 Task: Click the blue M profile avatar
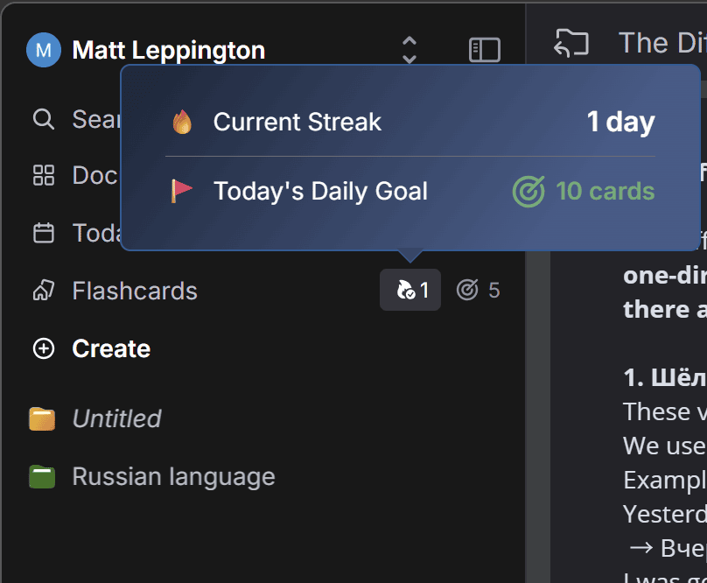tap(43, 50)
